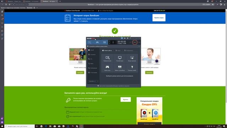Reload the page with the refresh button
The image size is (227, 128).
tap(10, 5)
